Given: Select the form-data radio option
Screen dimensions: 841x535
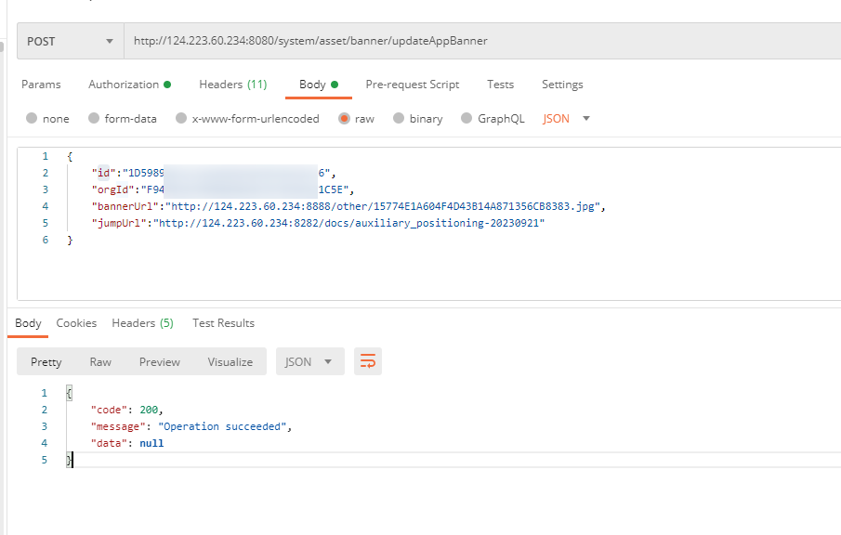Looking at the screenshot, I should coord(94,119).
